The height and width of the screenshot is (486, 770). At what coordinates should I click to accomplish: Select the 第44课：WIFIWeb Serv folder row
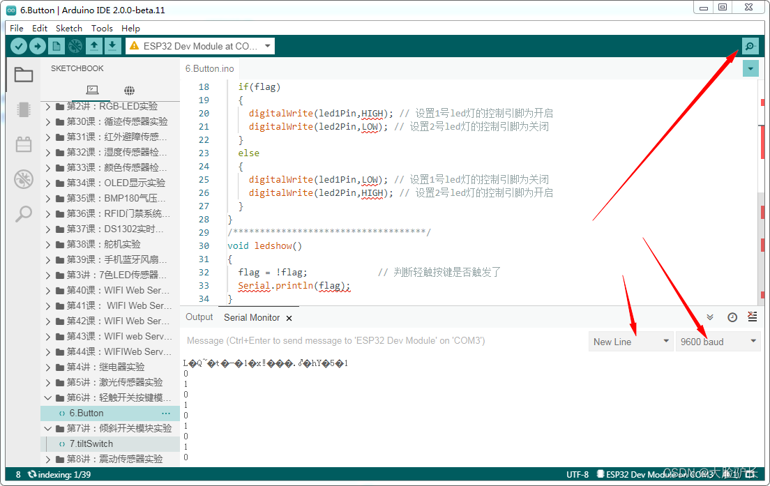110,352
